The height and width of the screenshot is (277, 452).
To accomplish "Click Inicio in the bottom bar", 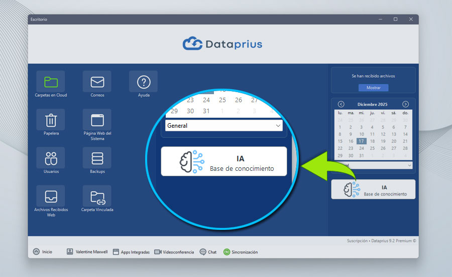I will (x=43, y=252).
